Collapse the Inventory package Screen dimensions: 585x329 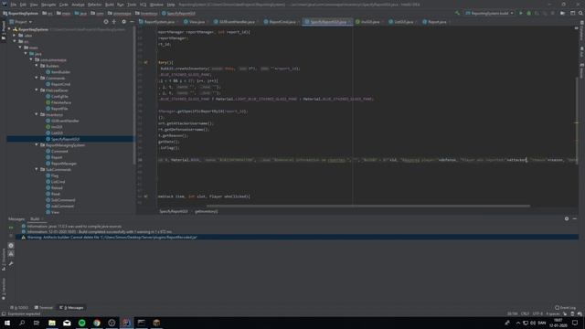coord(37,114)
